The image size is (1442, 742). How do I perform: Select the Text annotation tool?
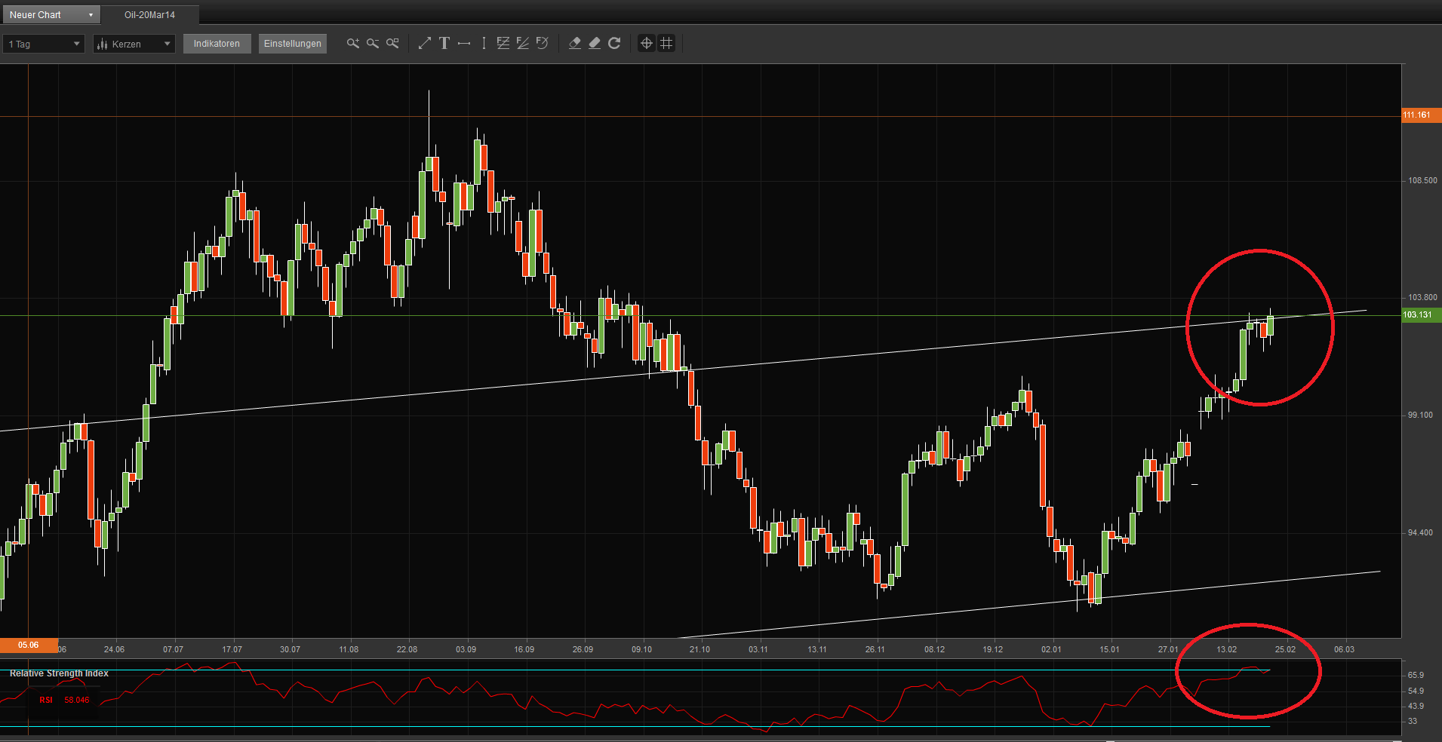tap(444, 43)
